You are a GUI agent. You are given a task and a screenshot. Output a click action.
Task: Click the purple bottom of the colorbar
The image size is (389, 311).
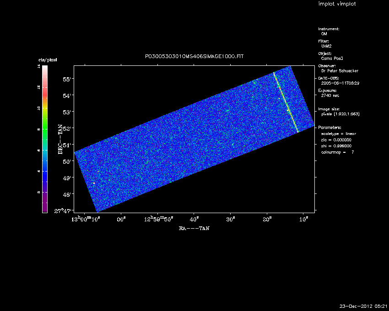click(45, 204)
